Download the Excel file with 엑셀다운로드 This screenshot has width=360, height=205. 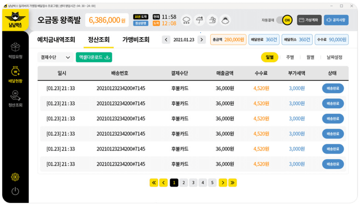94,57
